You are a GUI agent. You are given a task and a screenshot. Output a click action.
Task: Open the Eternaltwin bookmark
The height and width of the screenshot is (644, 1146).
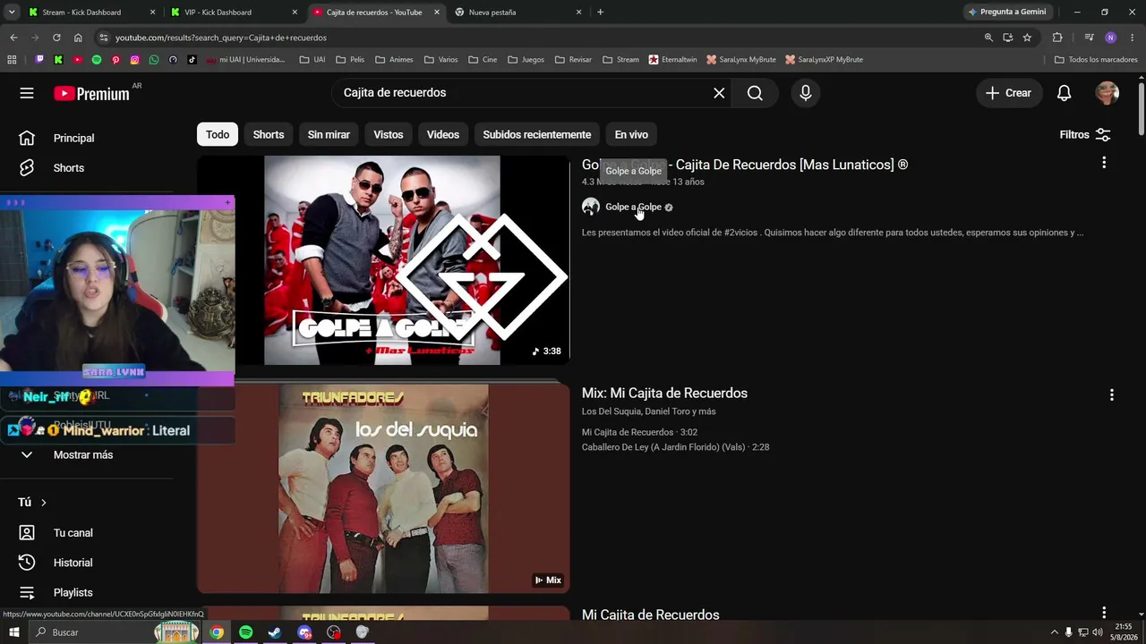tap(672, 60)
